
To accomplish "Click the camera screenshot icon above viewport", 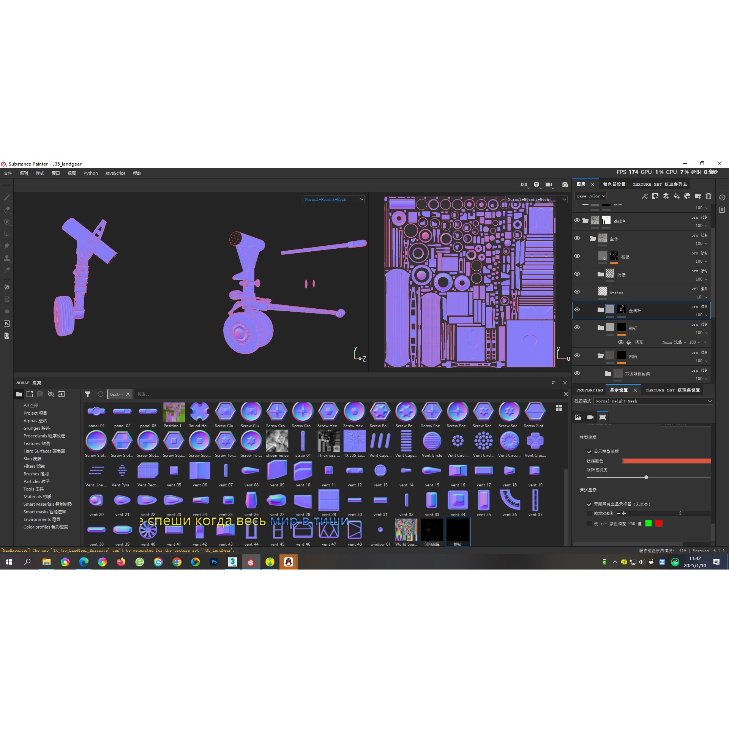I will pos(565,185).
